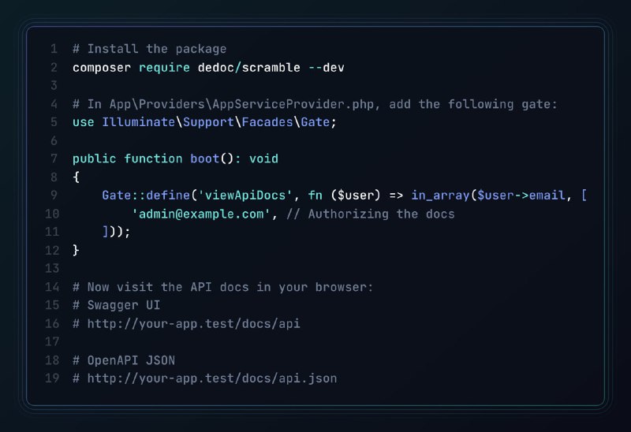This screenshot has width=631, height=432.
Task: Click 'AppServiceProvider.php' in the comment
Action: pyautogui.click(x=293, y=104)
